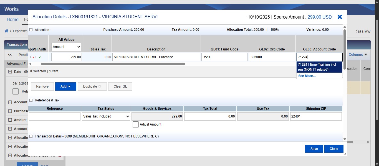Enable the Adjust Amount checkbox
This screenshot has height=166, width=379.
point(136,124)
